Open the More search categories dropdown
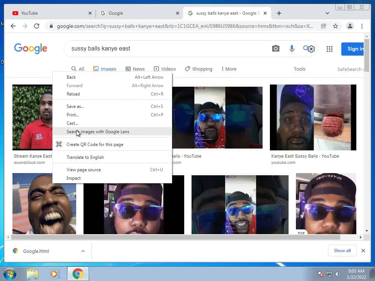The height and width of the screenshot is (281, 375). coord(229,69)
